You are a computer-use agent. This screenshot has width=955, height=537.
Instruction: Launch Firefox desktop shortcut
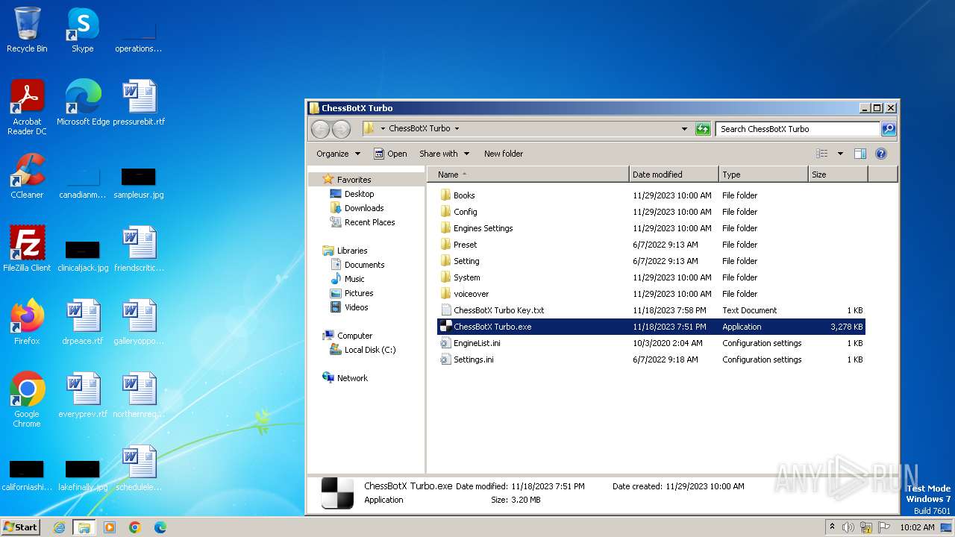pos(27,321)
